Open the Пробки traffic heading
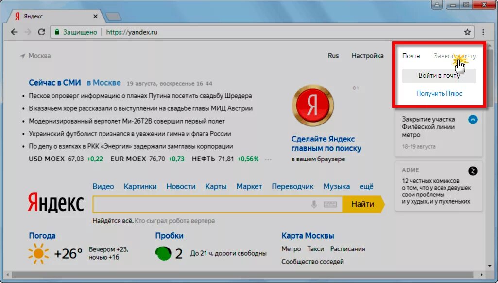 169,236
